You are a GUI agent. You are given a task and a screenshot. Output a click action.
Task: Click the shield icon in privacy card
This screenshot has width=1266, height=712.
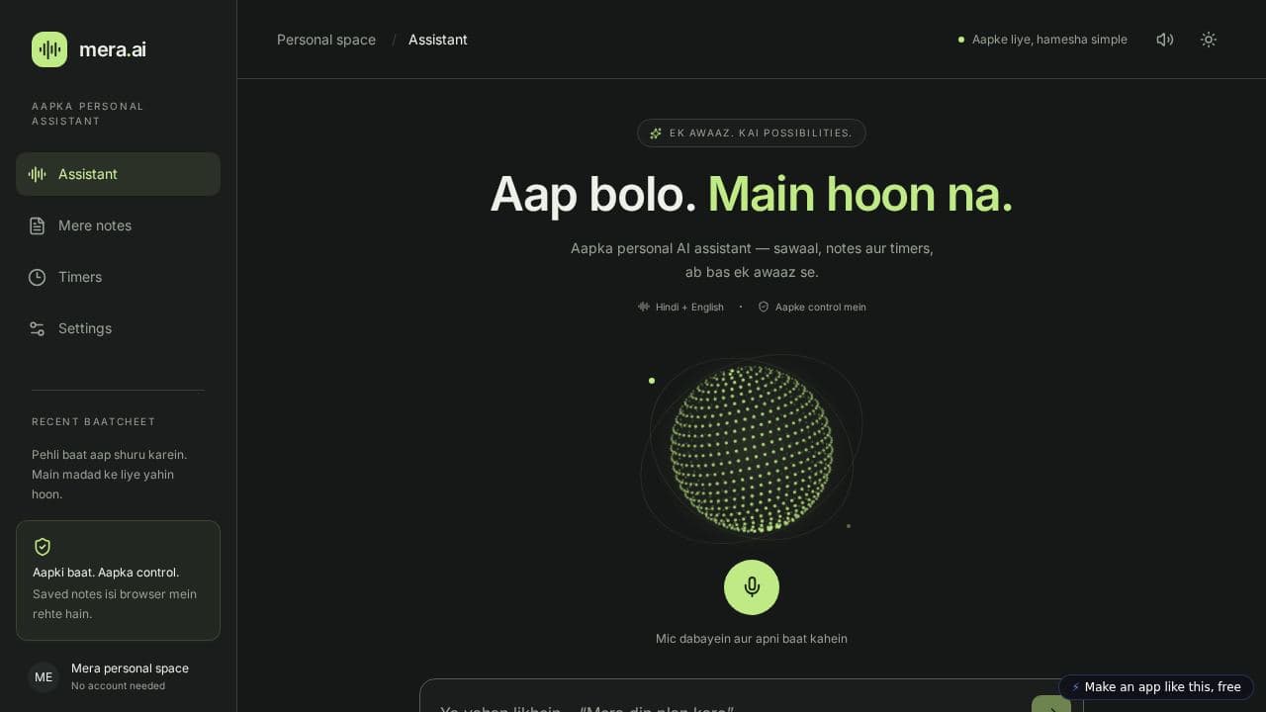pyautogui.click(x=43, y=547)
